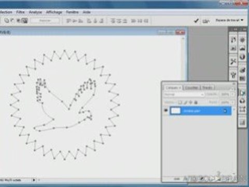Align bottom edges of paths
Image resolution: width=249 pixels, height=187 pixels.
80,21
